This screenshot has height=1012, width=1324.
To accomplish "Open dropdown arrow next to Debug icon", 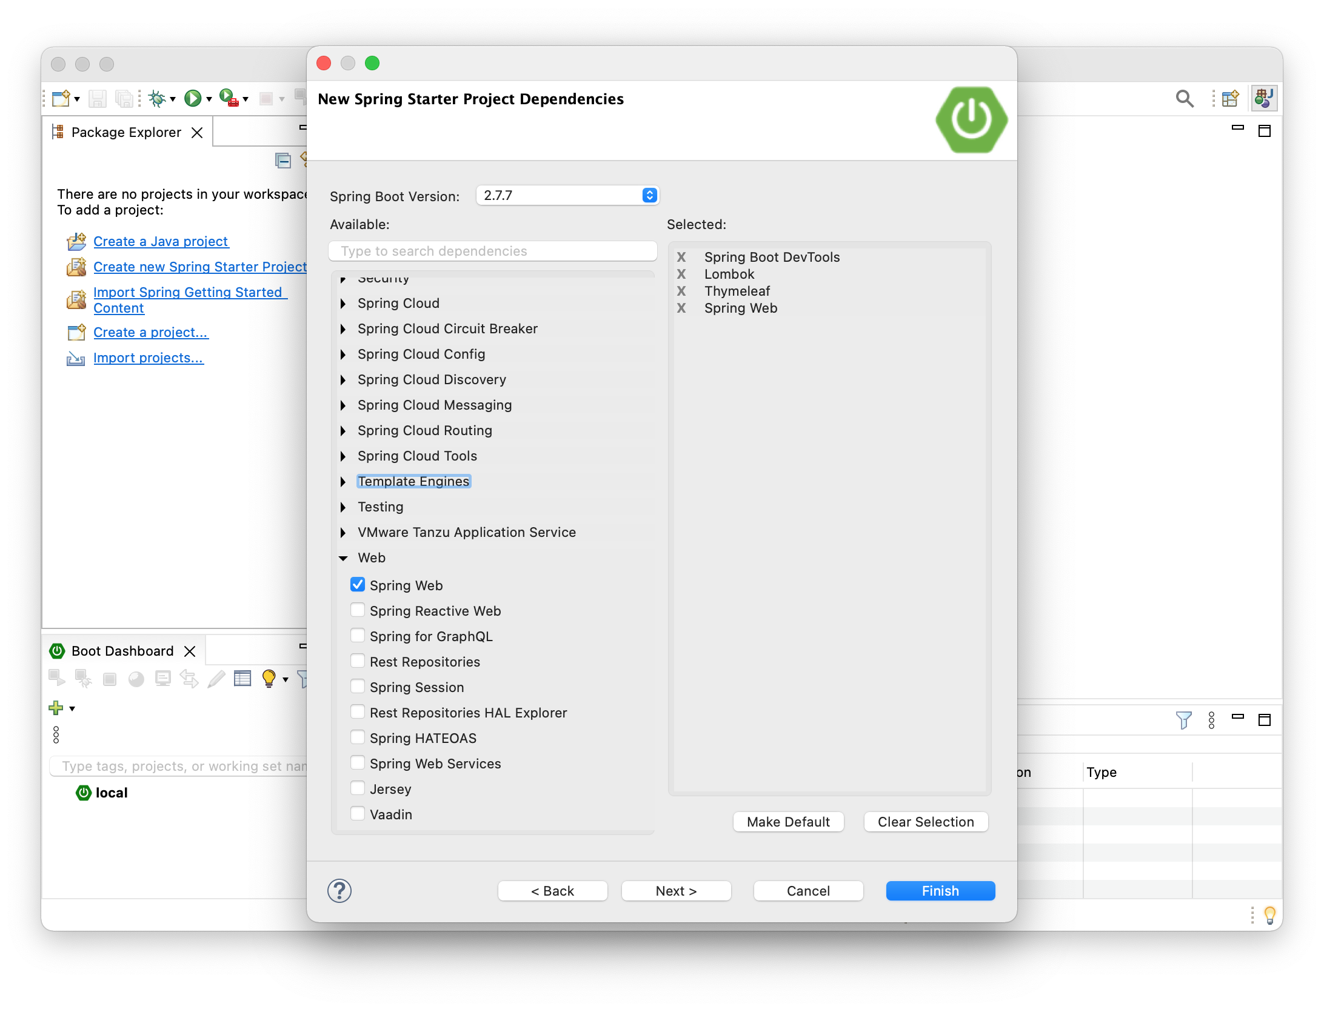I will pyautogui.click(x=173, y=99).
